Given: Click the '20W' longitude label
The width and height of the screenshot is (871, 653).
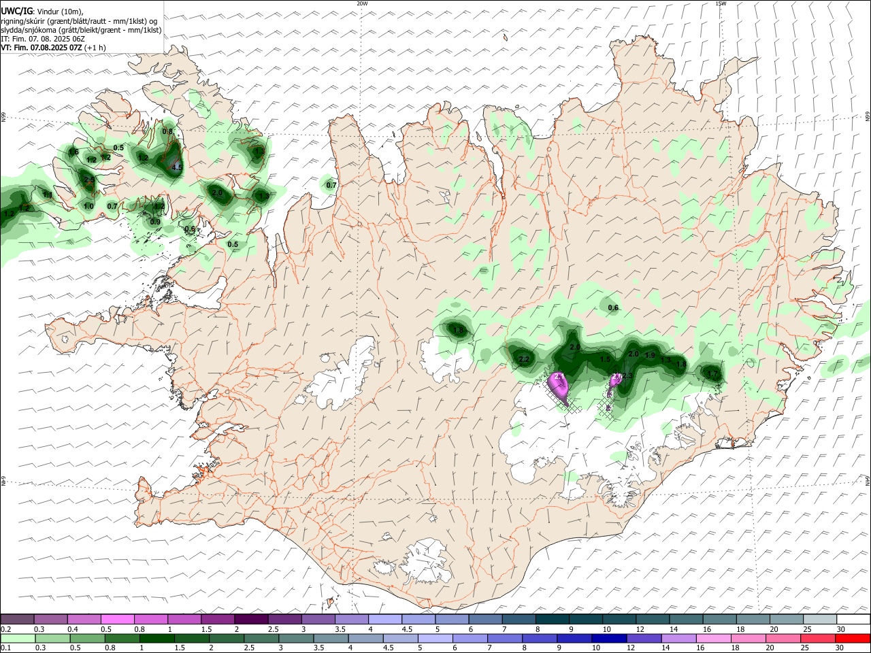Looking at the screenshot, I should tap(362, 3).
